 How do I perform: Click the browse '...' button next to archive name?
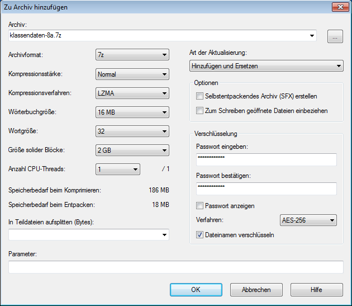point(335,37)
